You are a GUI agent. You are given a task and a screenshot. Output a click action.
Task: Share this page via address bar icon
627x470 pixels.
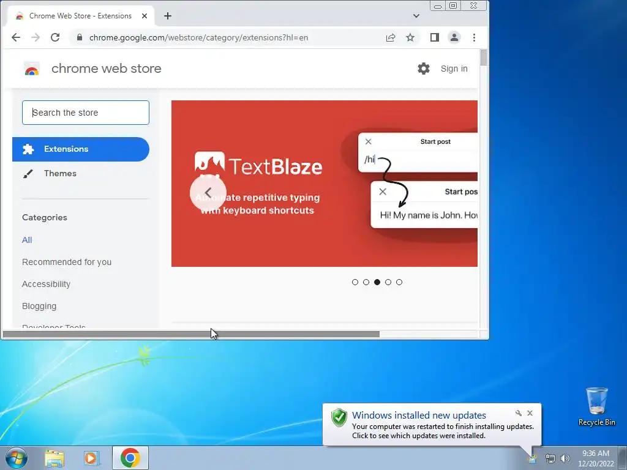[391, 37]
